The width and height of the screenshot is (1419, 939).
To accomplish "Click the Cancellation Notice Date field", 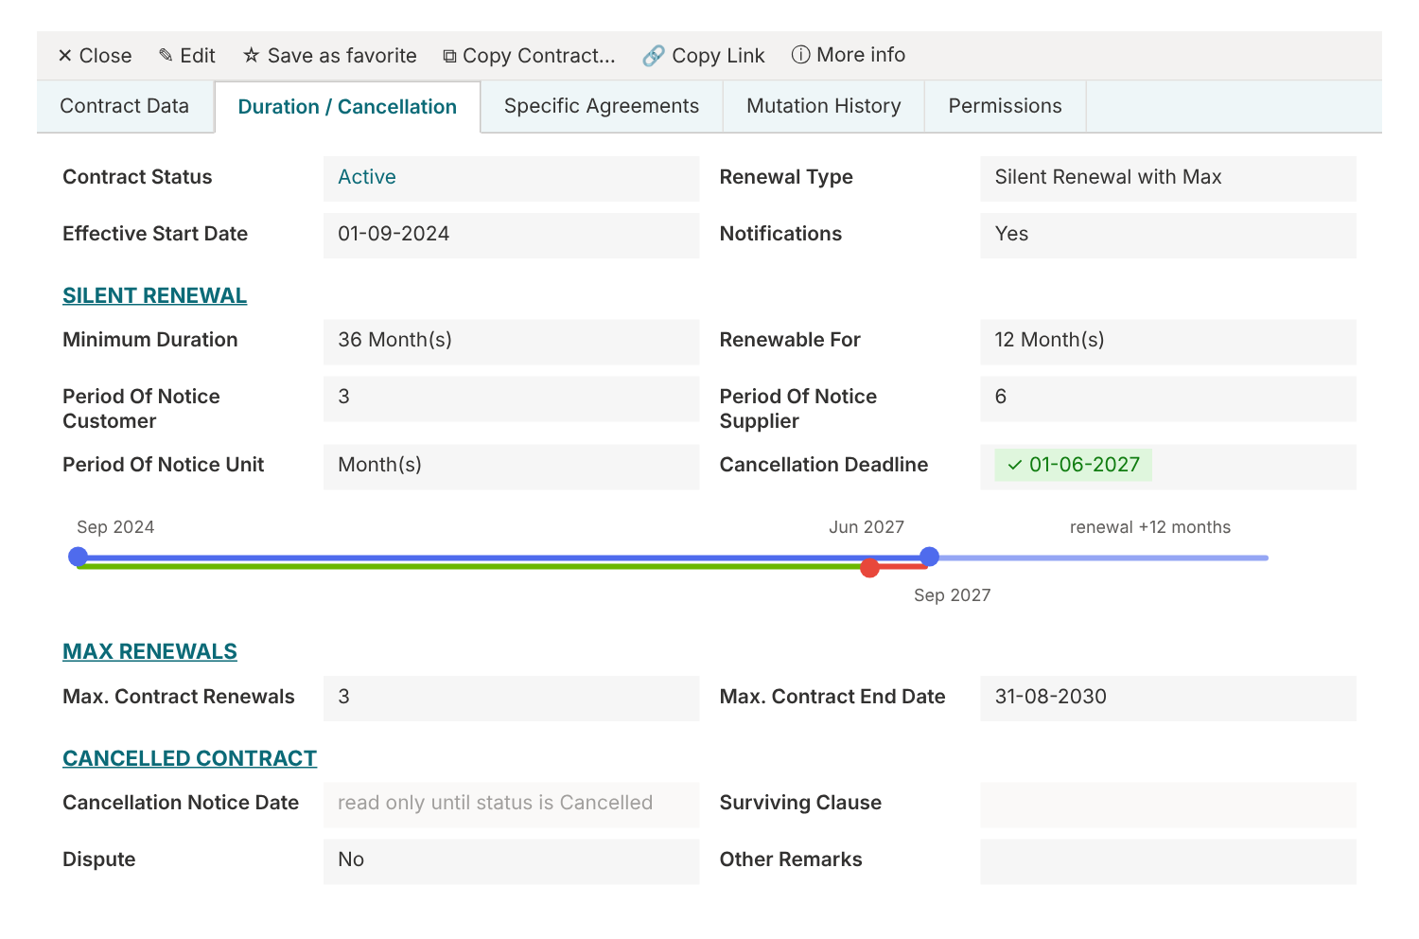I will pos(511,804).
